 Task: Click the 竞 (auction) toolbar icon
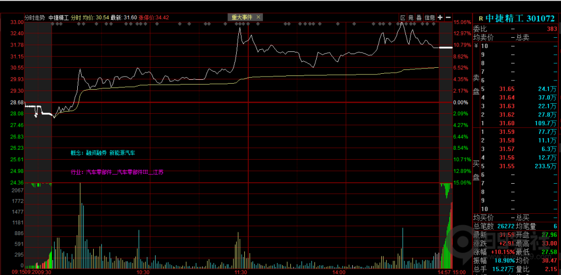(411, 17)
